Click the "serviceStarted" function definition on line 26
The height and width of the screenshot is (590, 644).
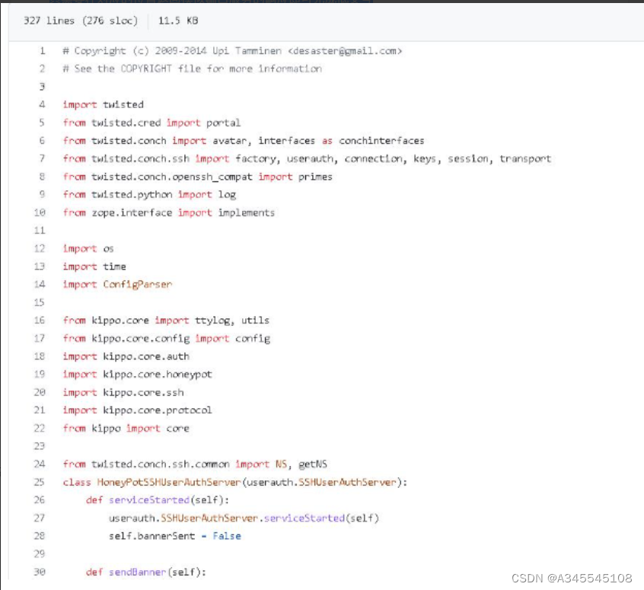pyautogui.click(x=149, y=500)
